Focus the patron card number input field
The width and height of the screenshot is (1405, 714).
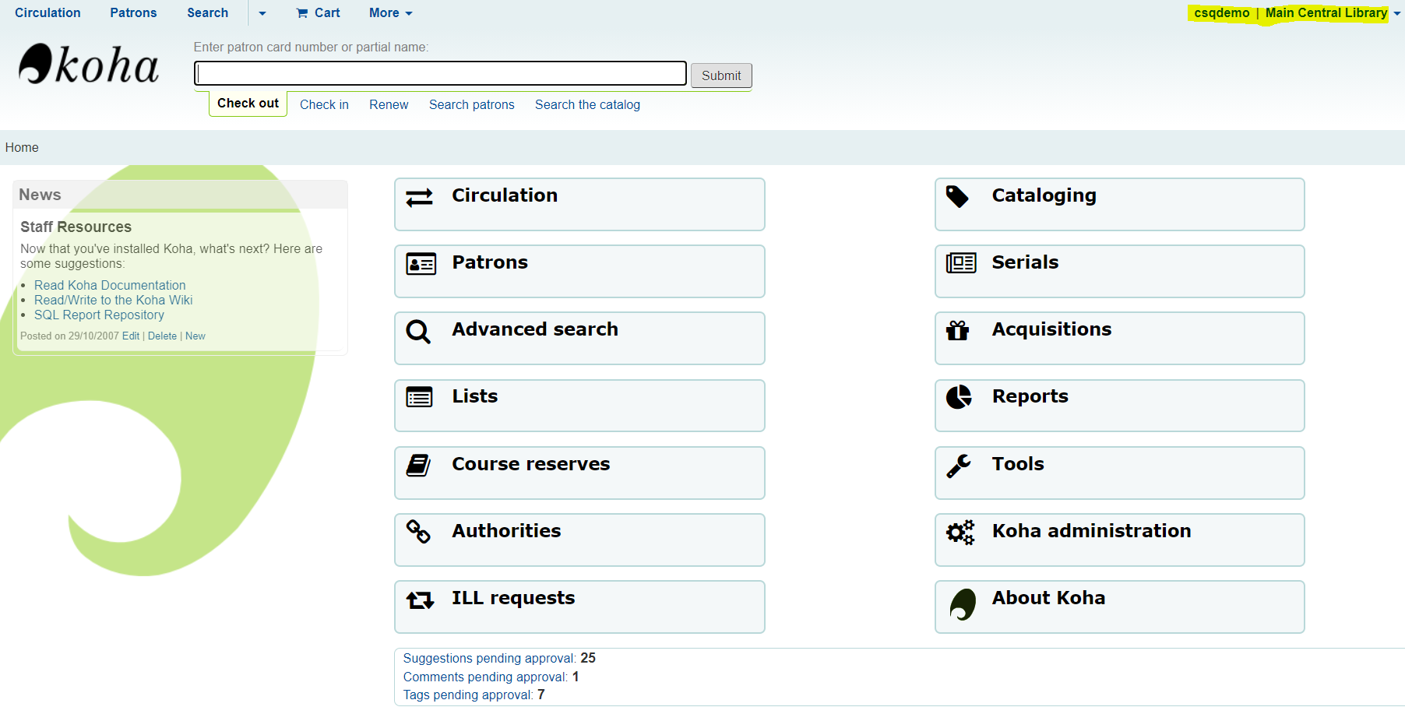click(440, 74)
